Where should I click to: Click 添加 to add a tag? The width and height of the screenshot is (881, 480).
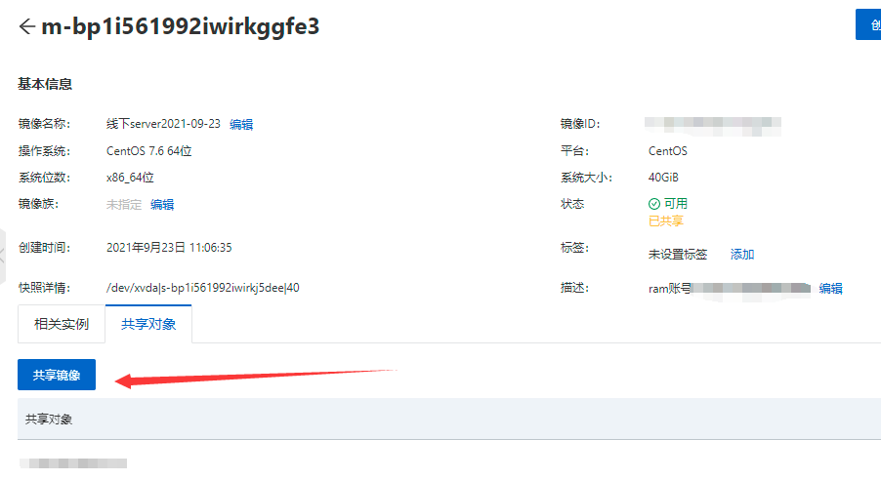point(742,254)
